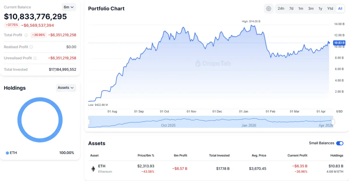Click the DropsTab watermark logo on the chart
This screenshot has width=349, height=181.
coord(213,63)
